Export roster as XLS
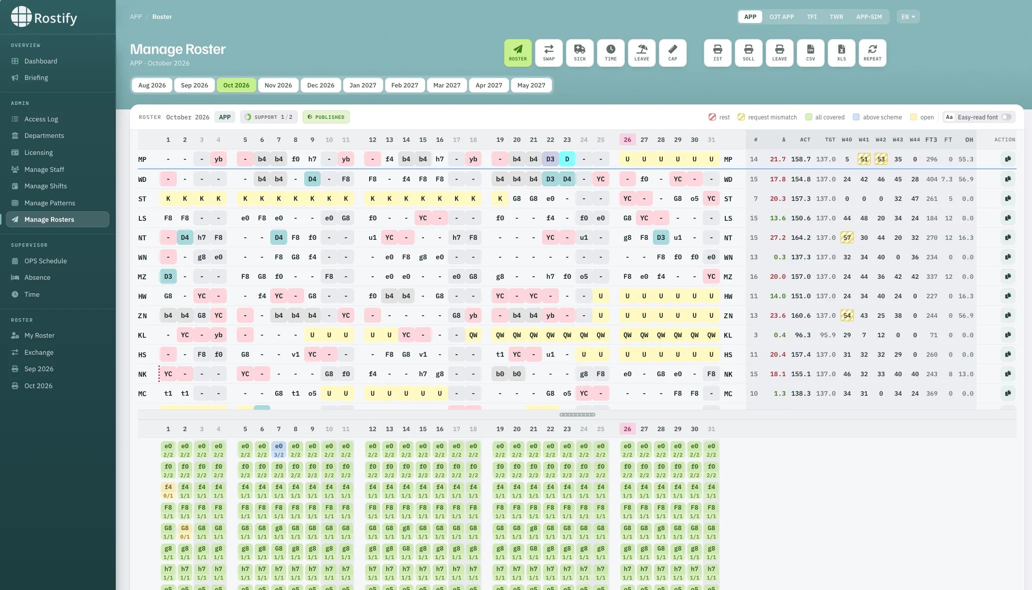 841,53
